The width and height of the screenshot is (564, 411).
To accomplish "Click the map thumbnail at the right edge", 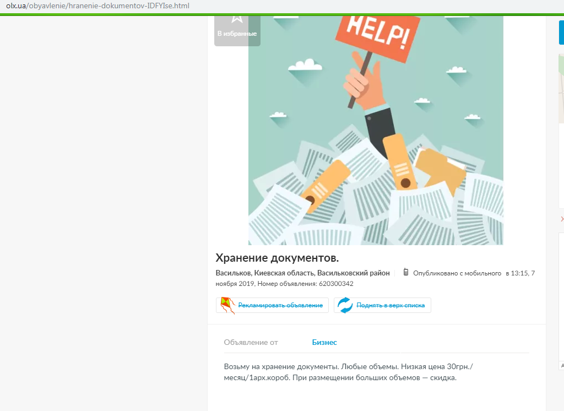I will click(x=561, y=88).
